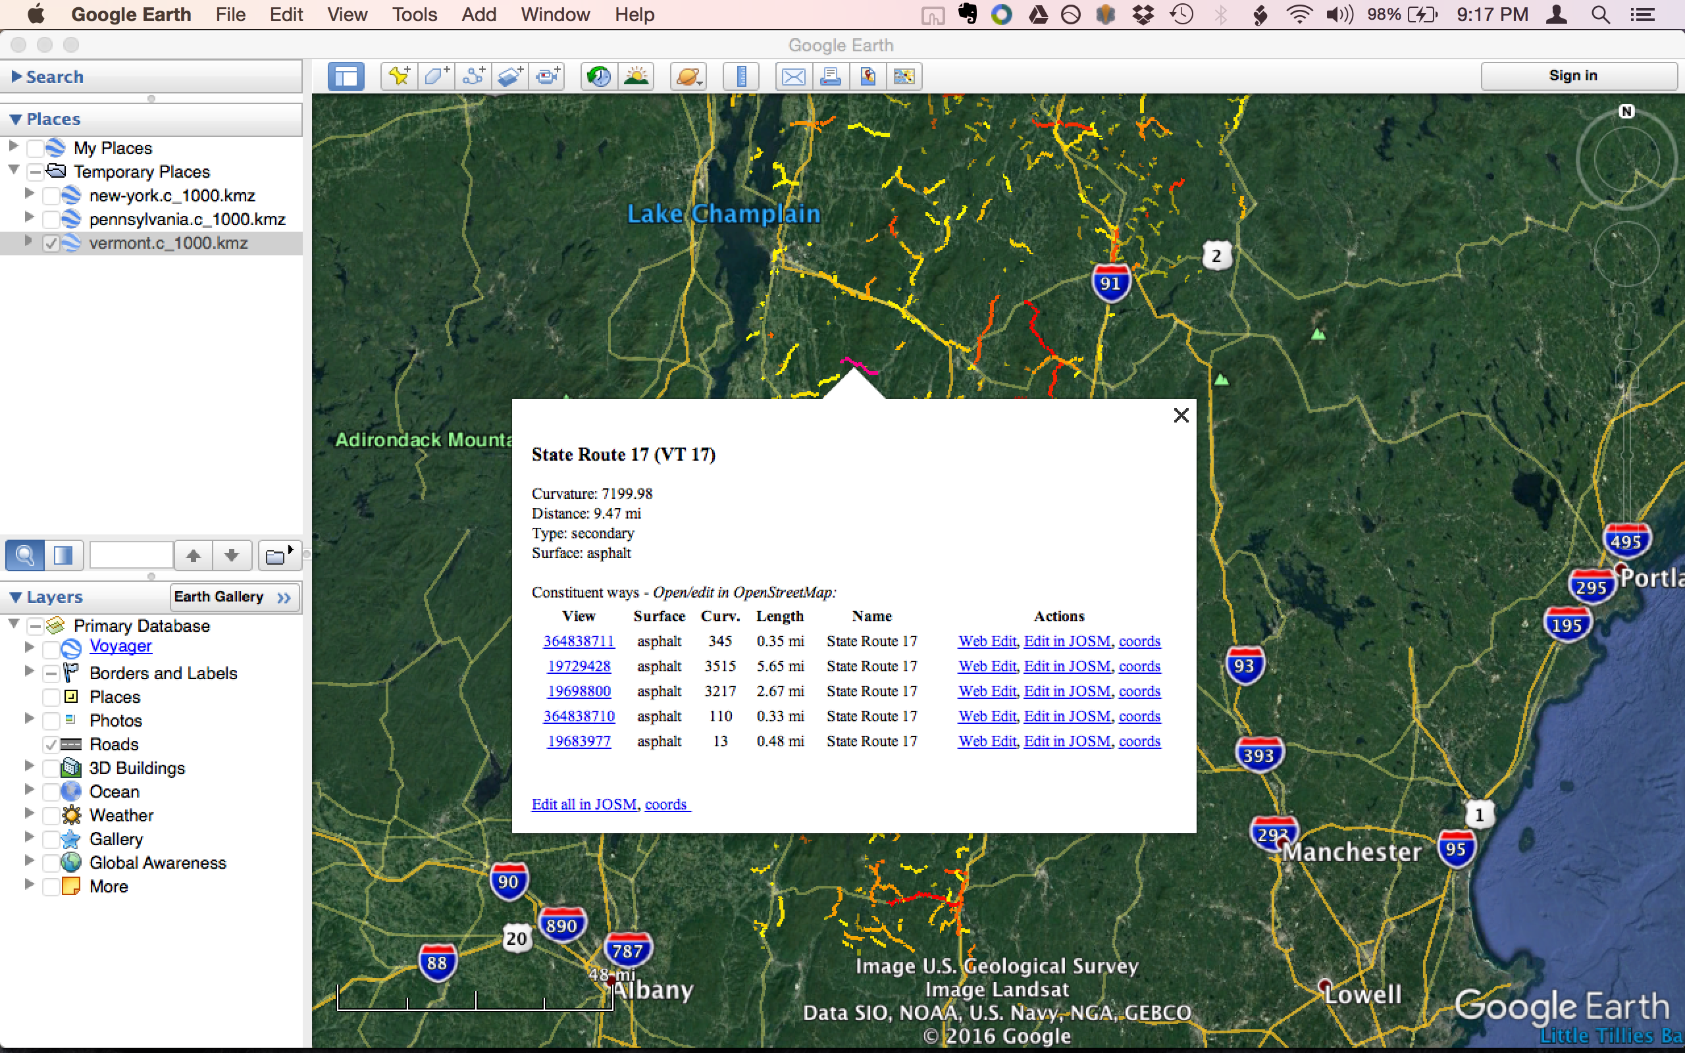
Task: Open the Tools menu
Action: coord(413,14)
